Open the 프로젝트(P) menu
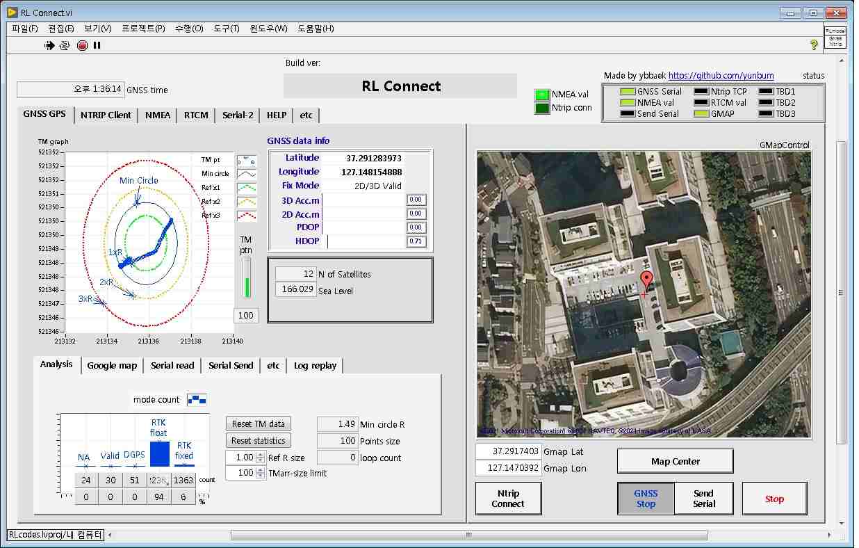 [x=143, y=29]
